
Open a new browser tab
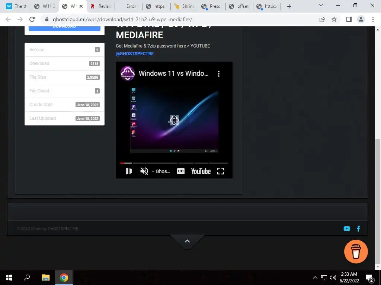click(289, 6)
